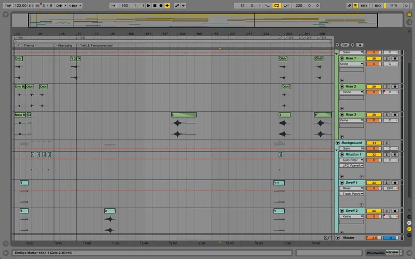Toggle the MIDI map mode switch
Image resolution: width=415 pixels, height=259 pixels.
pyautogui.click(x=377, y=5)
